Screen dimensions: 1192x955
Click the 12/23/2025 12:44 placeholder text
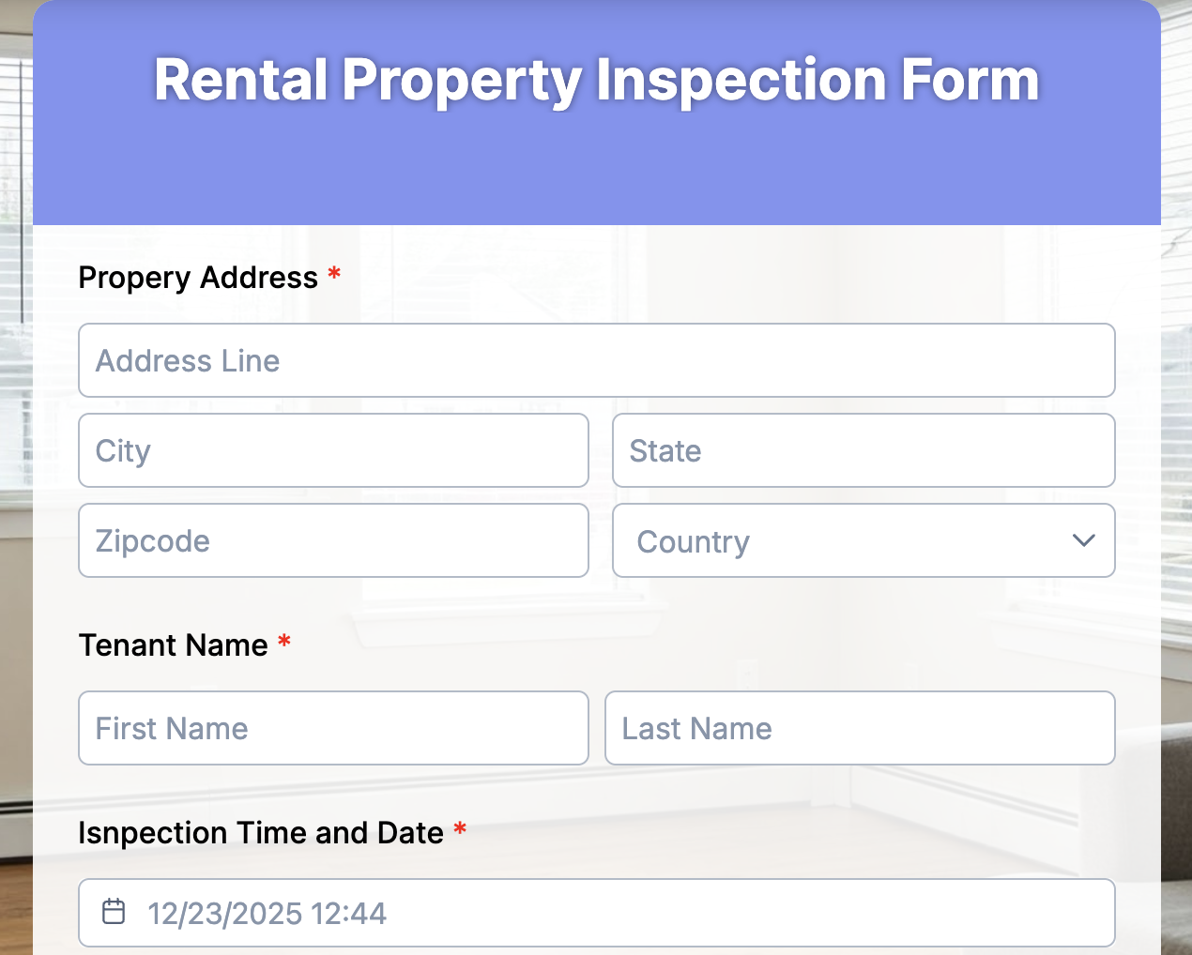(x=267, y=913)
